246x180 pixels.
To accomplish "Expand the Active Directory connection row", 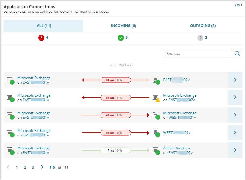I will [235, 150].
